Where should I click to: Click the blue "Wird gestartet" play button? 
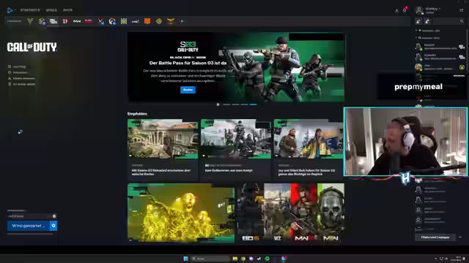click(x=29, y=226)
